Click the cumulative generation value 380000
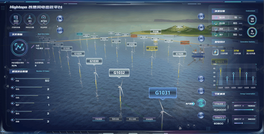The width and height of the screenshot is (264, 134). pos(250,51)
